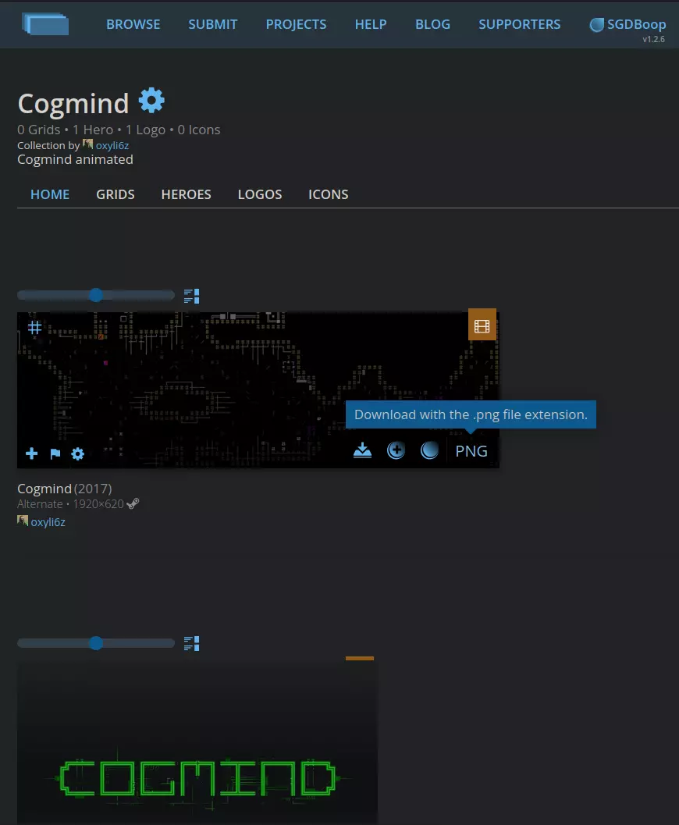Click the '0 Grids • 1 Hero' summary text

click(x=66, y=130)
